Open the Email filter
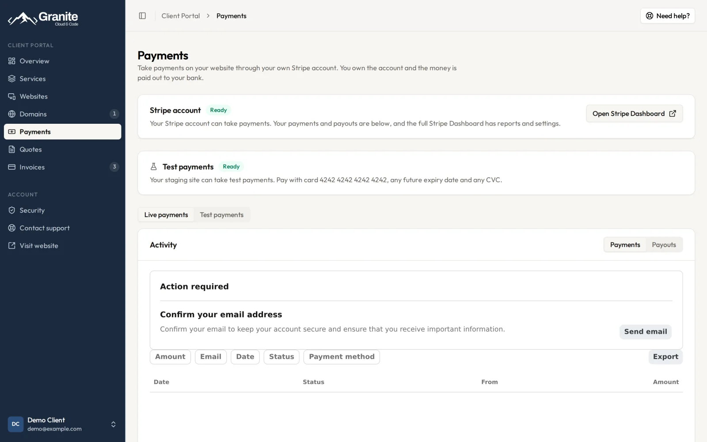Screen dimensions: 707x442 point(211,357)
